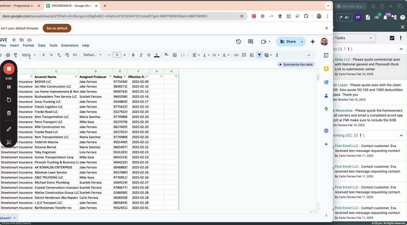The width and height of the screenshot is (407, 225).
Task: Open the Format menu
Action: (28, 45)
